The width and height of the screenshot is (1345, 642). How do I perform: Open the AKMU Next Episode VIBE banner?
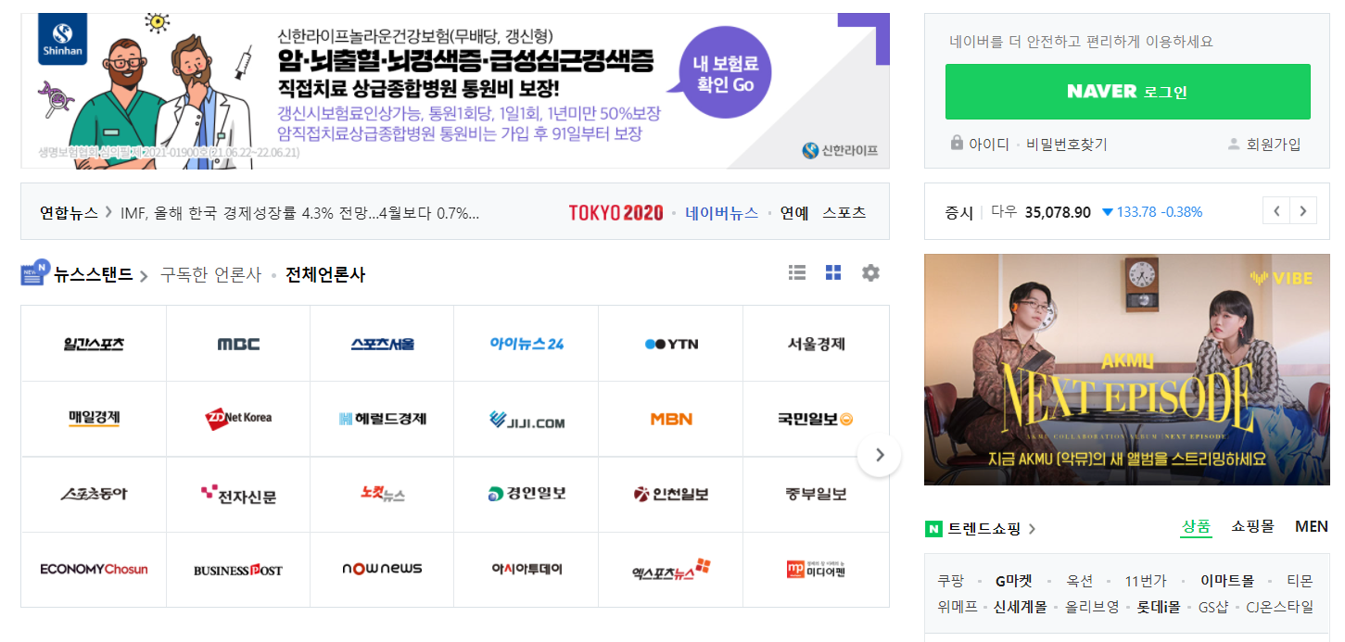pyautogui.click(x=1127, y=370)
